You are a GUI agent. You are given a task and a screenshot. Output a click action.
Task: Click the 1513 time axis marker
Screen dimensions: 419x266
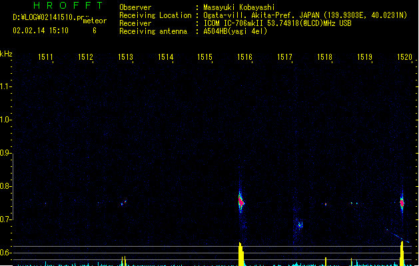[125, 57]
